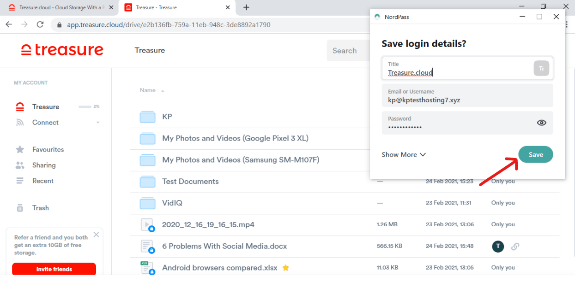Open a new browser tab
Image resolution: width=575 pixels, height=294 pixels.
click(x=246, y=7)
